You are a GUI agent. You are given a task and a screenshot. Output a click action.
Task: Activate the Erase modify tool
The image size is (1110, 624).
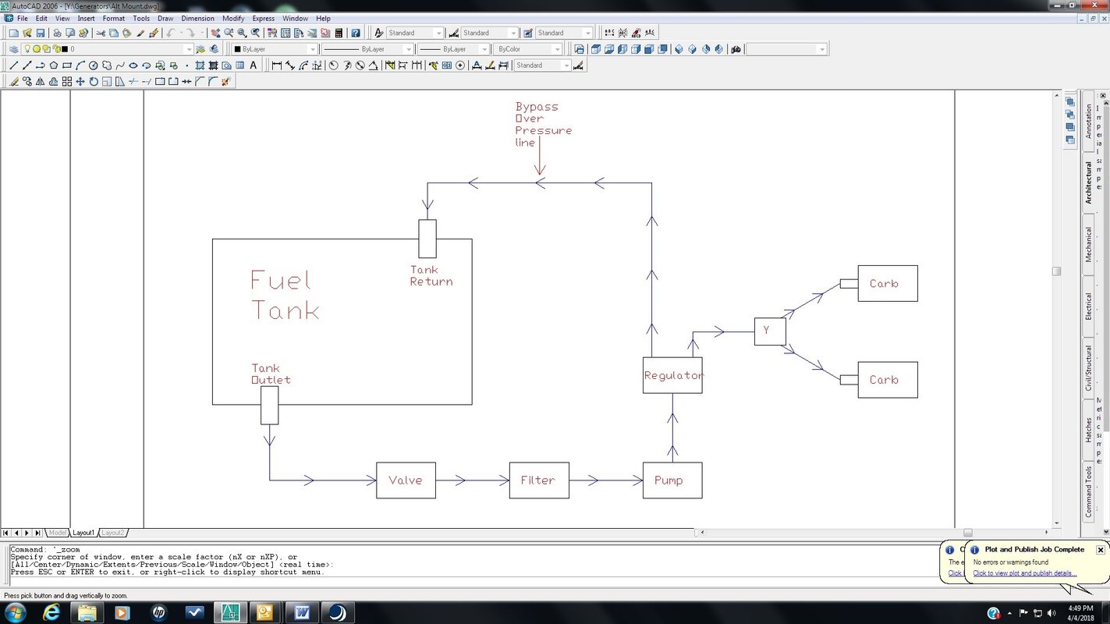point(14,81)
